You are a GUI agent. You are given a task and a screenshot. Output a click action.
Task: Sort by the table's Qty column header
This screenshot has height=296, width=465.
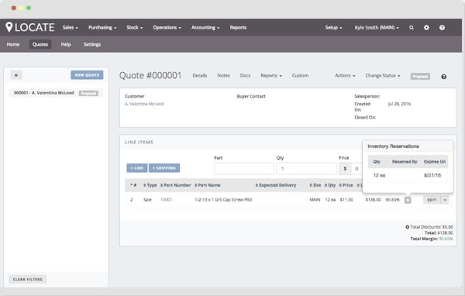pos(330,185)
